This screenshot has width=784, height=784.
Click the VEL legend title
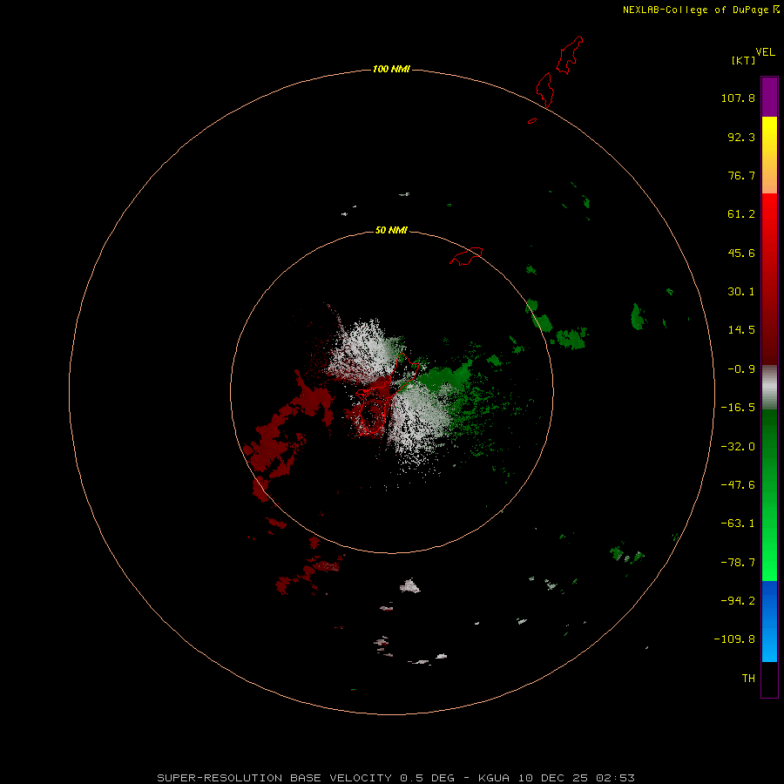click(765, 52)
